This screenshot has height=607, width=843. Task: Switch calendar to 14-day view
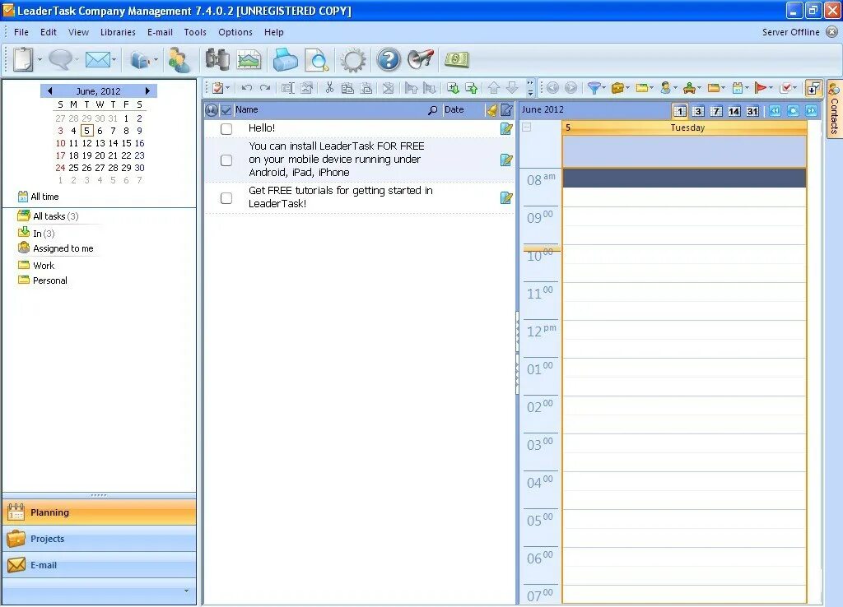[734, 111]
